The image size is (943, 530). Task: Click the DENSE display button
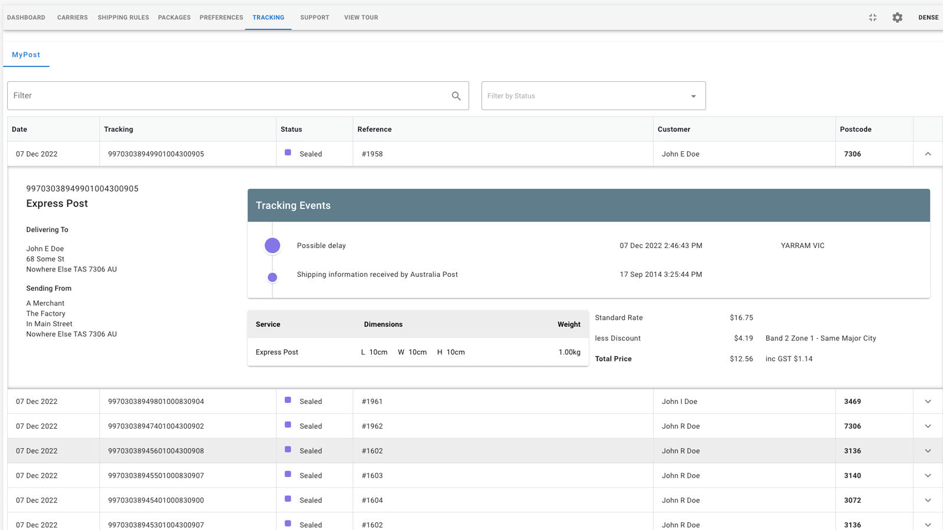[928, 18]
